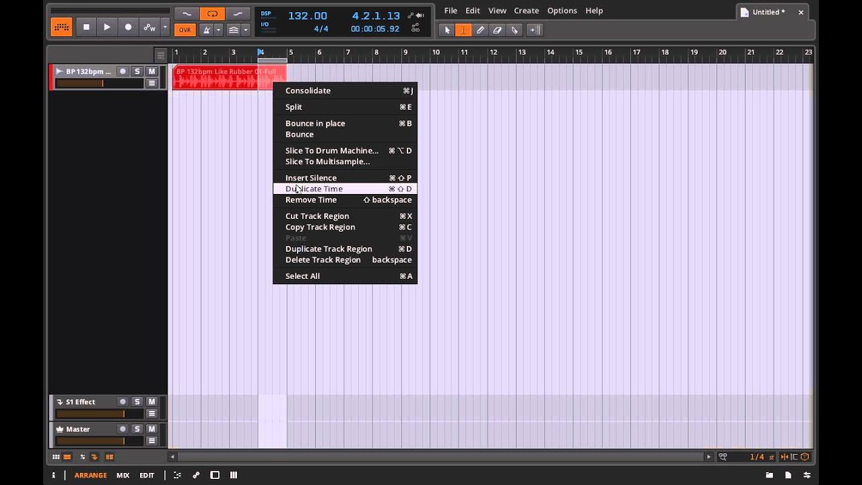
Task: Choose Split in context menu
Action: (345, 106)
